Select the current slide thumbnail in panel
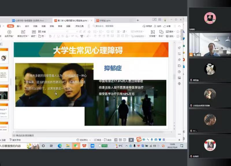The image size is (231, 166). tap(4, 92)
